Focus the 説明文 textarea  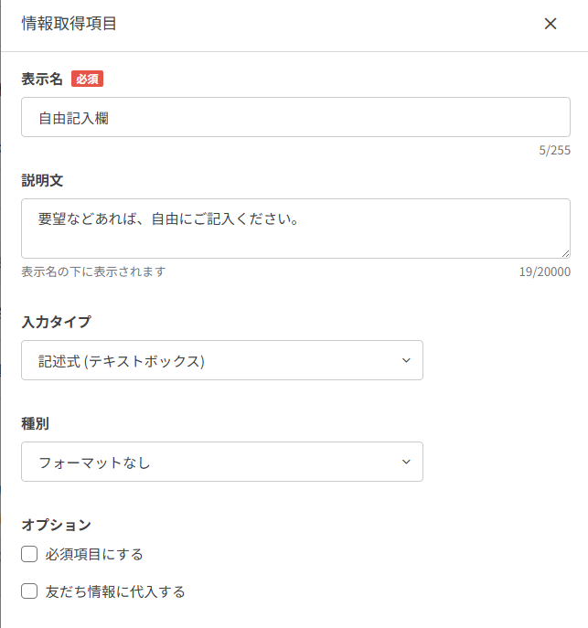295,229
